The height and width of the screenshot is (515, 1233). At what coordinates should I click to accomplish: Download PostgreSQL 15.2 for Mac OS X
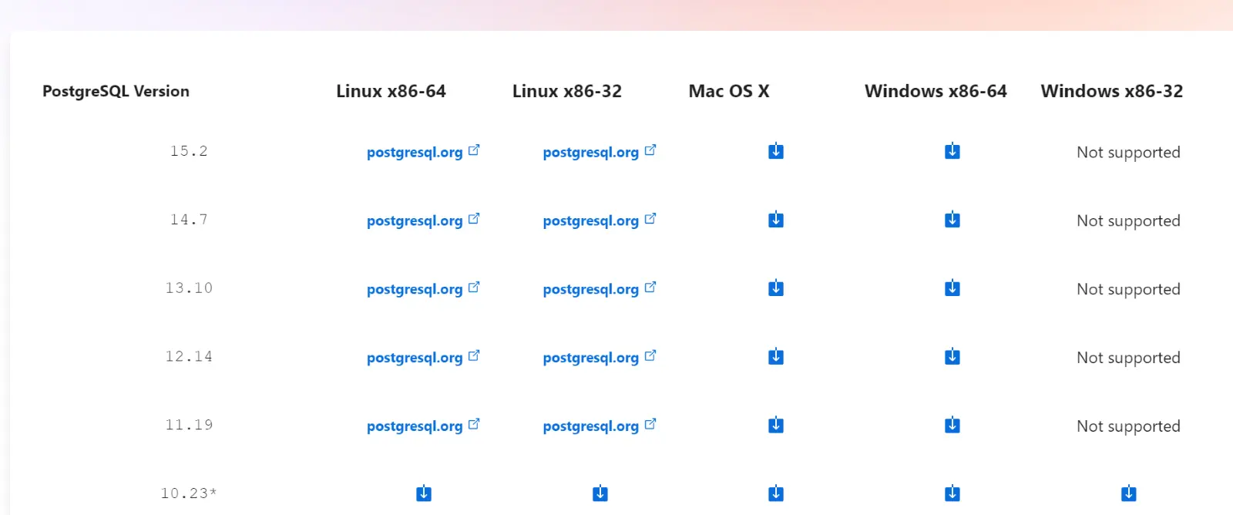(776, 151)
